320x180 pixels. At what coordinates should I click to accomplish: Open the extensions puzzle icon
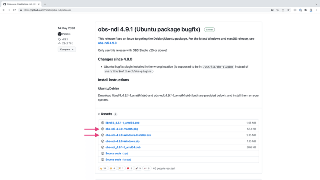click(306, 10)
